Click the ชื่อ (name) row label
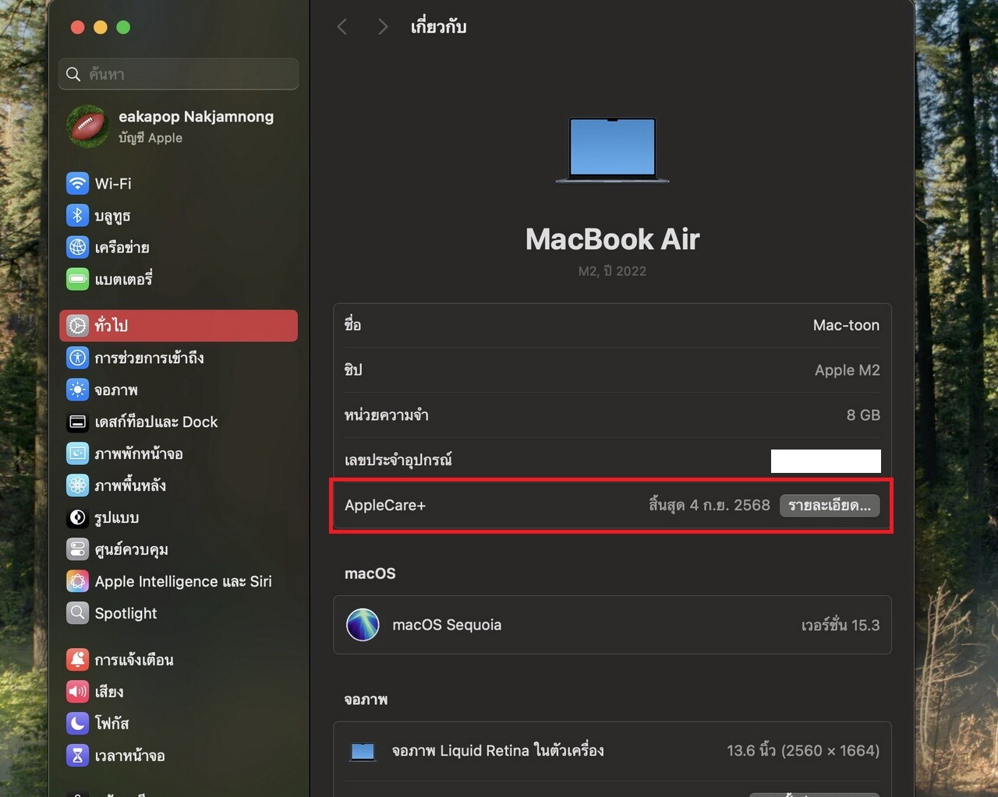The image size is (998, 797). point(352,324)
